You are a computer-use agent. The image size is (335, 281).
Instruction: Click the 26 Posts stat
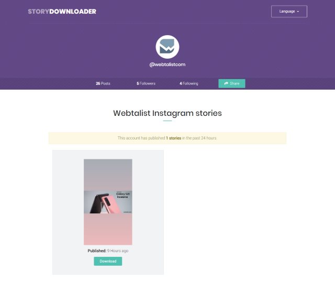click(x=103, y=83)
